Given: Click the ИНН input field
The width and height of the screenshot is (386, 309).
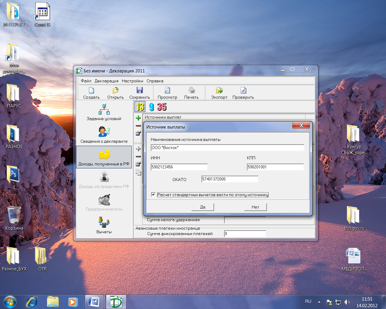Looking at the screenshot, I should [x=179, y=167].
